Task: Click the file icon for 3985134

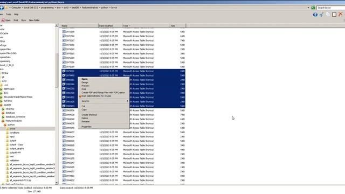Action: coord(64,136)
